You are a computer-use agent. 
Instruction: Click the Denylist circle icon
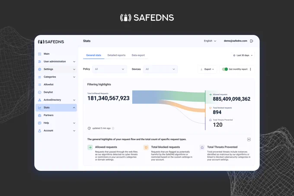click(x=40, y=92)
